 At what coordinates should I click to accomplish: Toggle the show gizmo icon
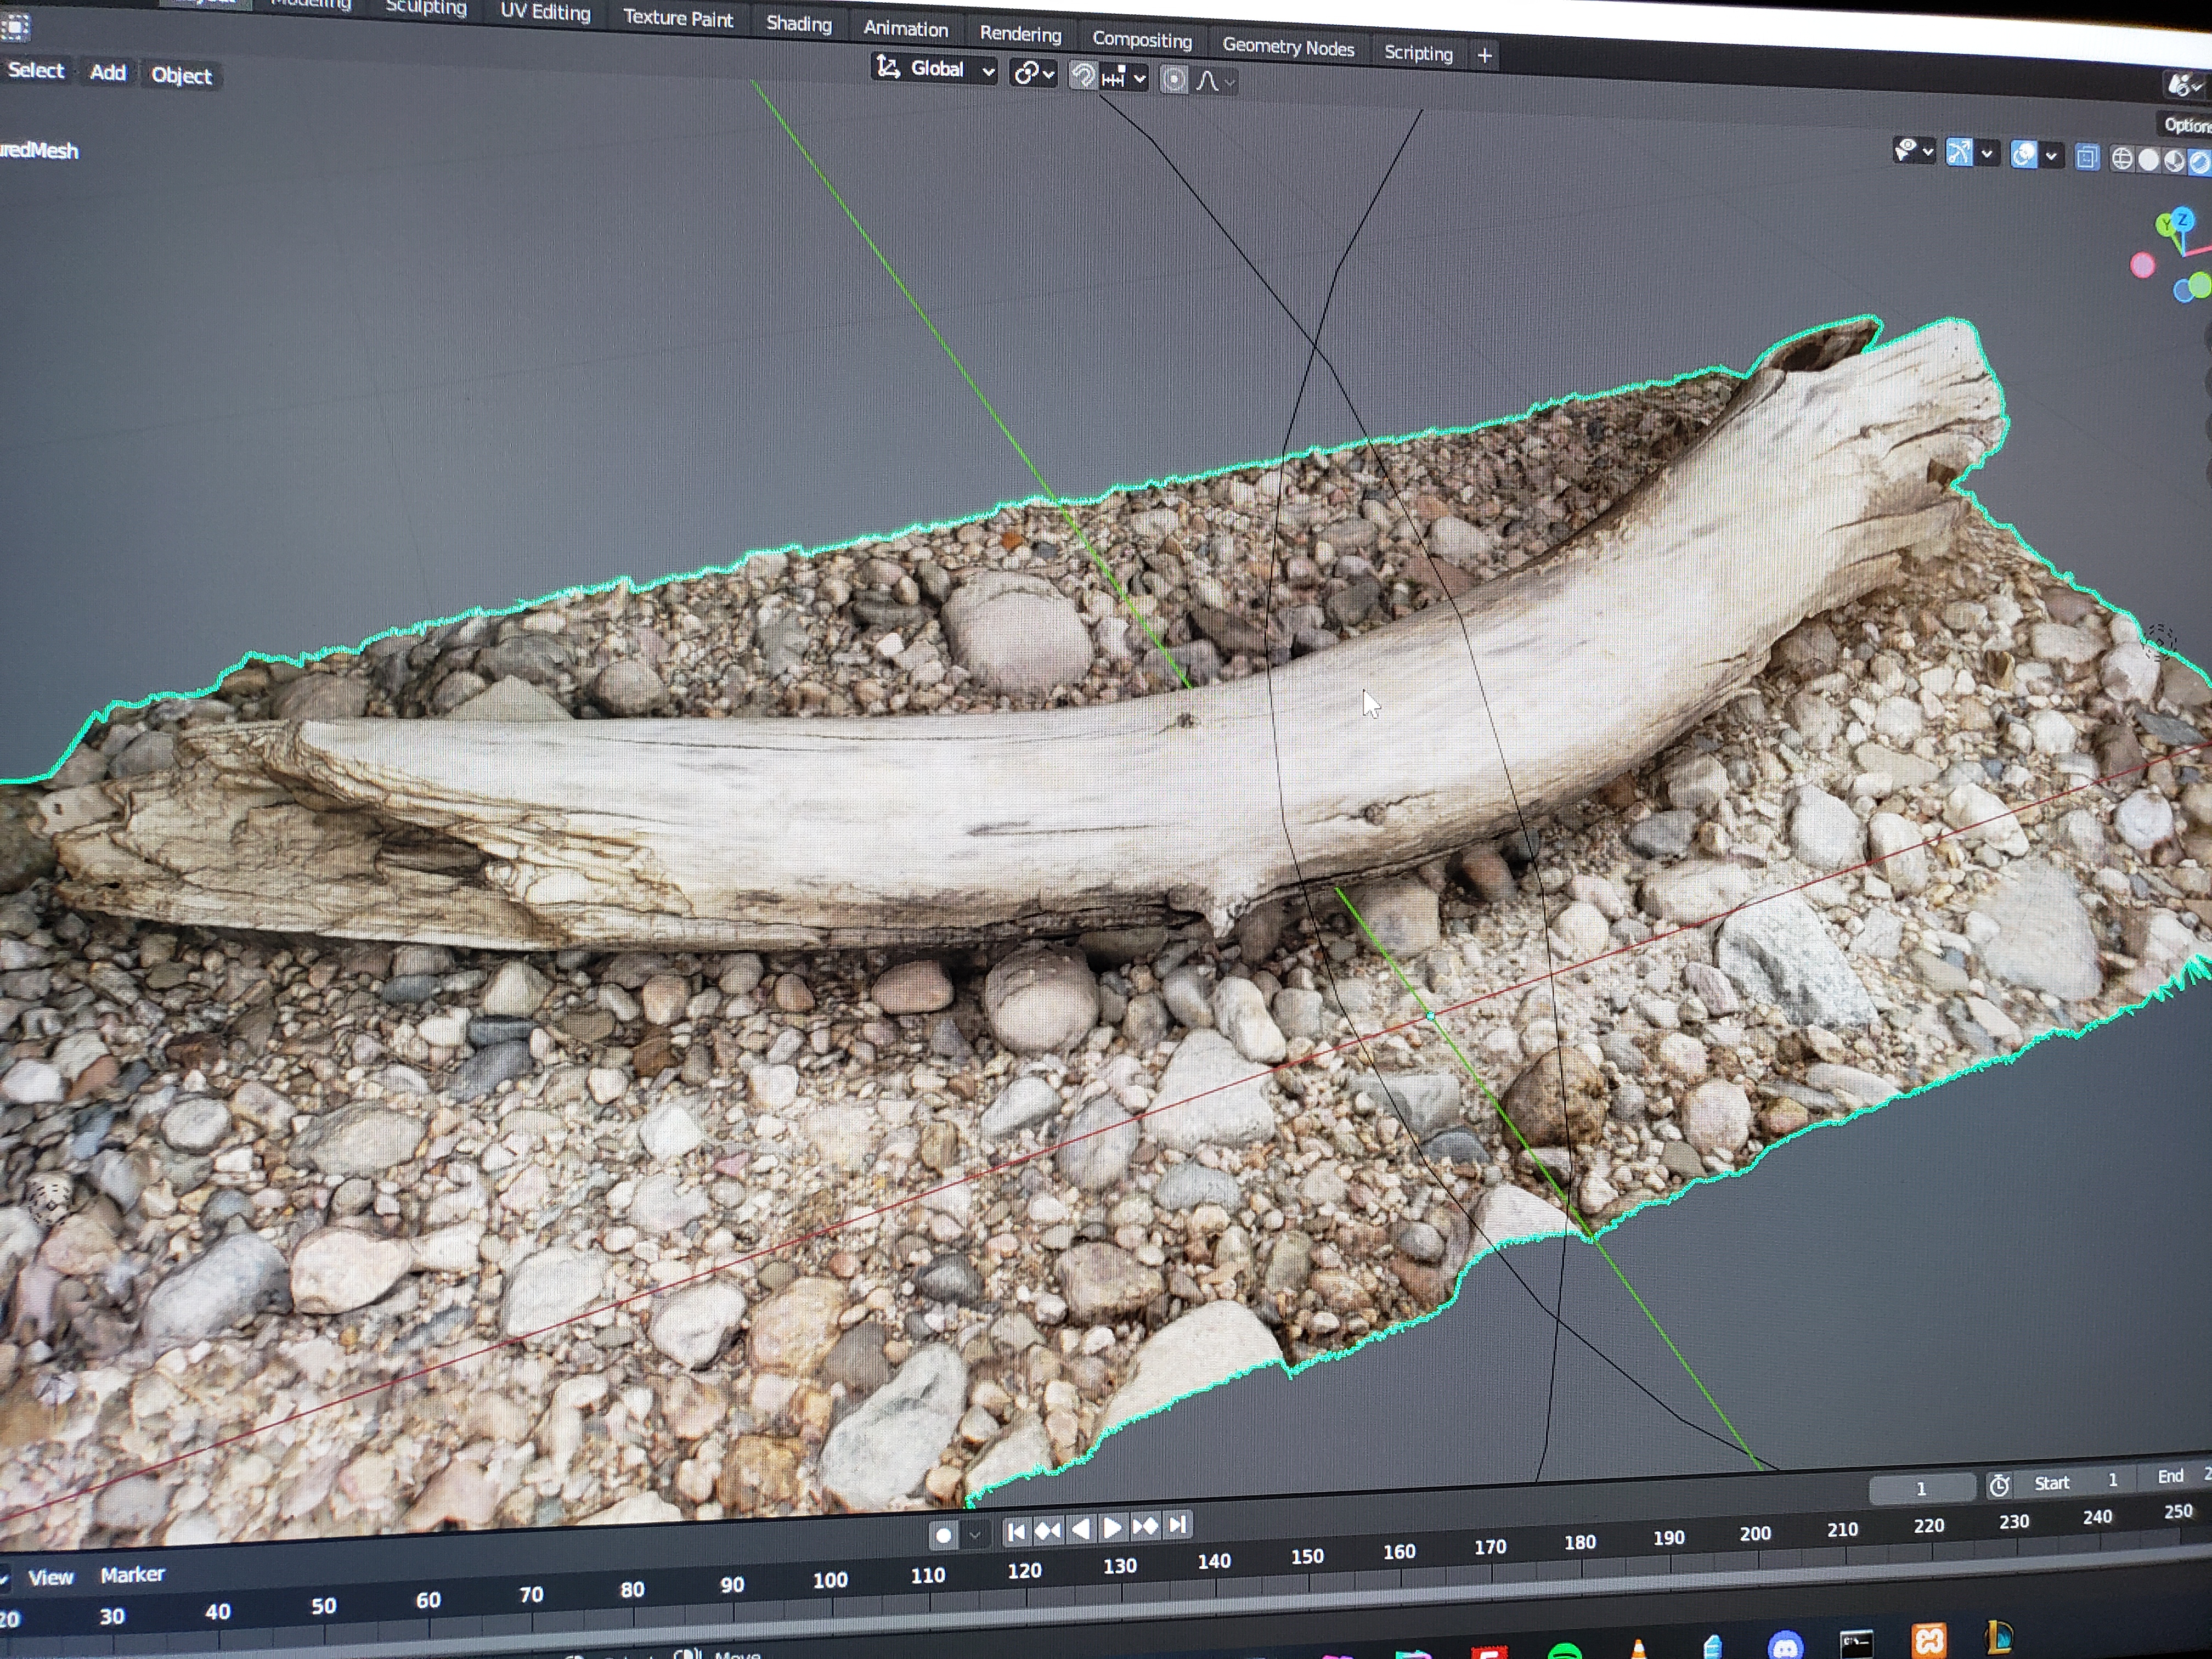click(x=1958, y=152)
